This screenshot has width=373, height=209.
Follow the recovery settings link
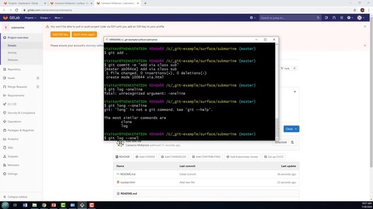[x=94, y=45]
